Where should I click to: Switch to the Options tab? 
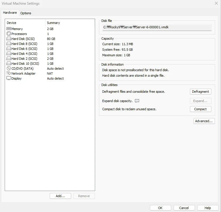(x=26, y=13)
